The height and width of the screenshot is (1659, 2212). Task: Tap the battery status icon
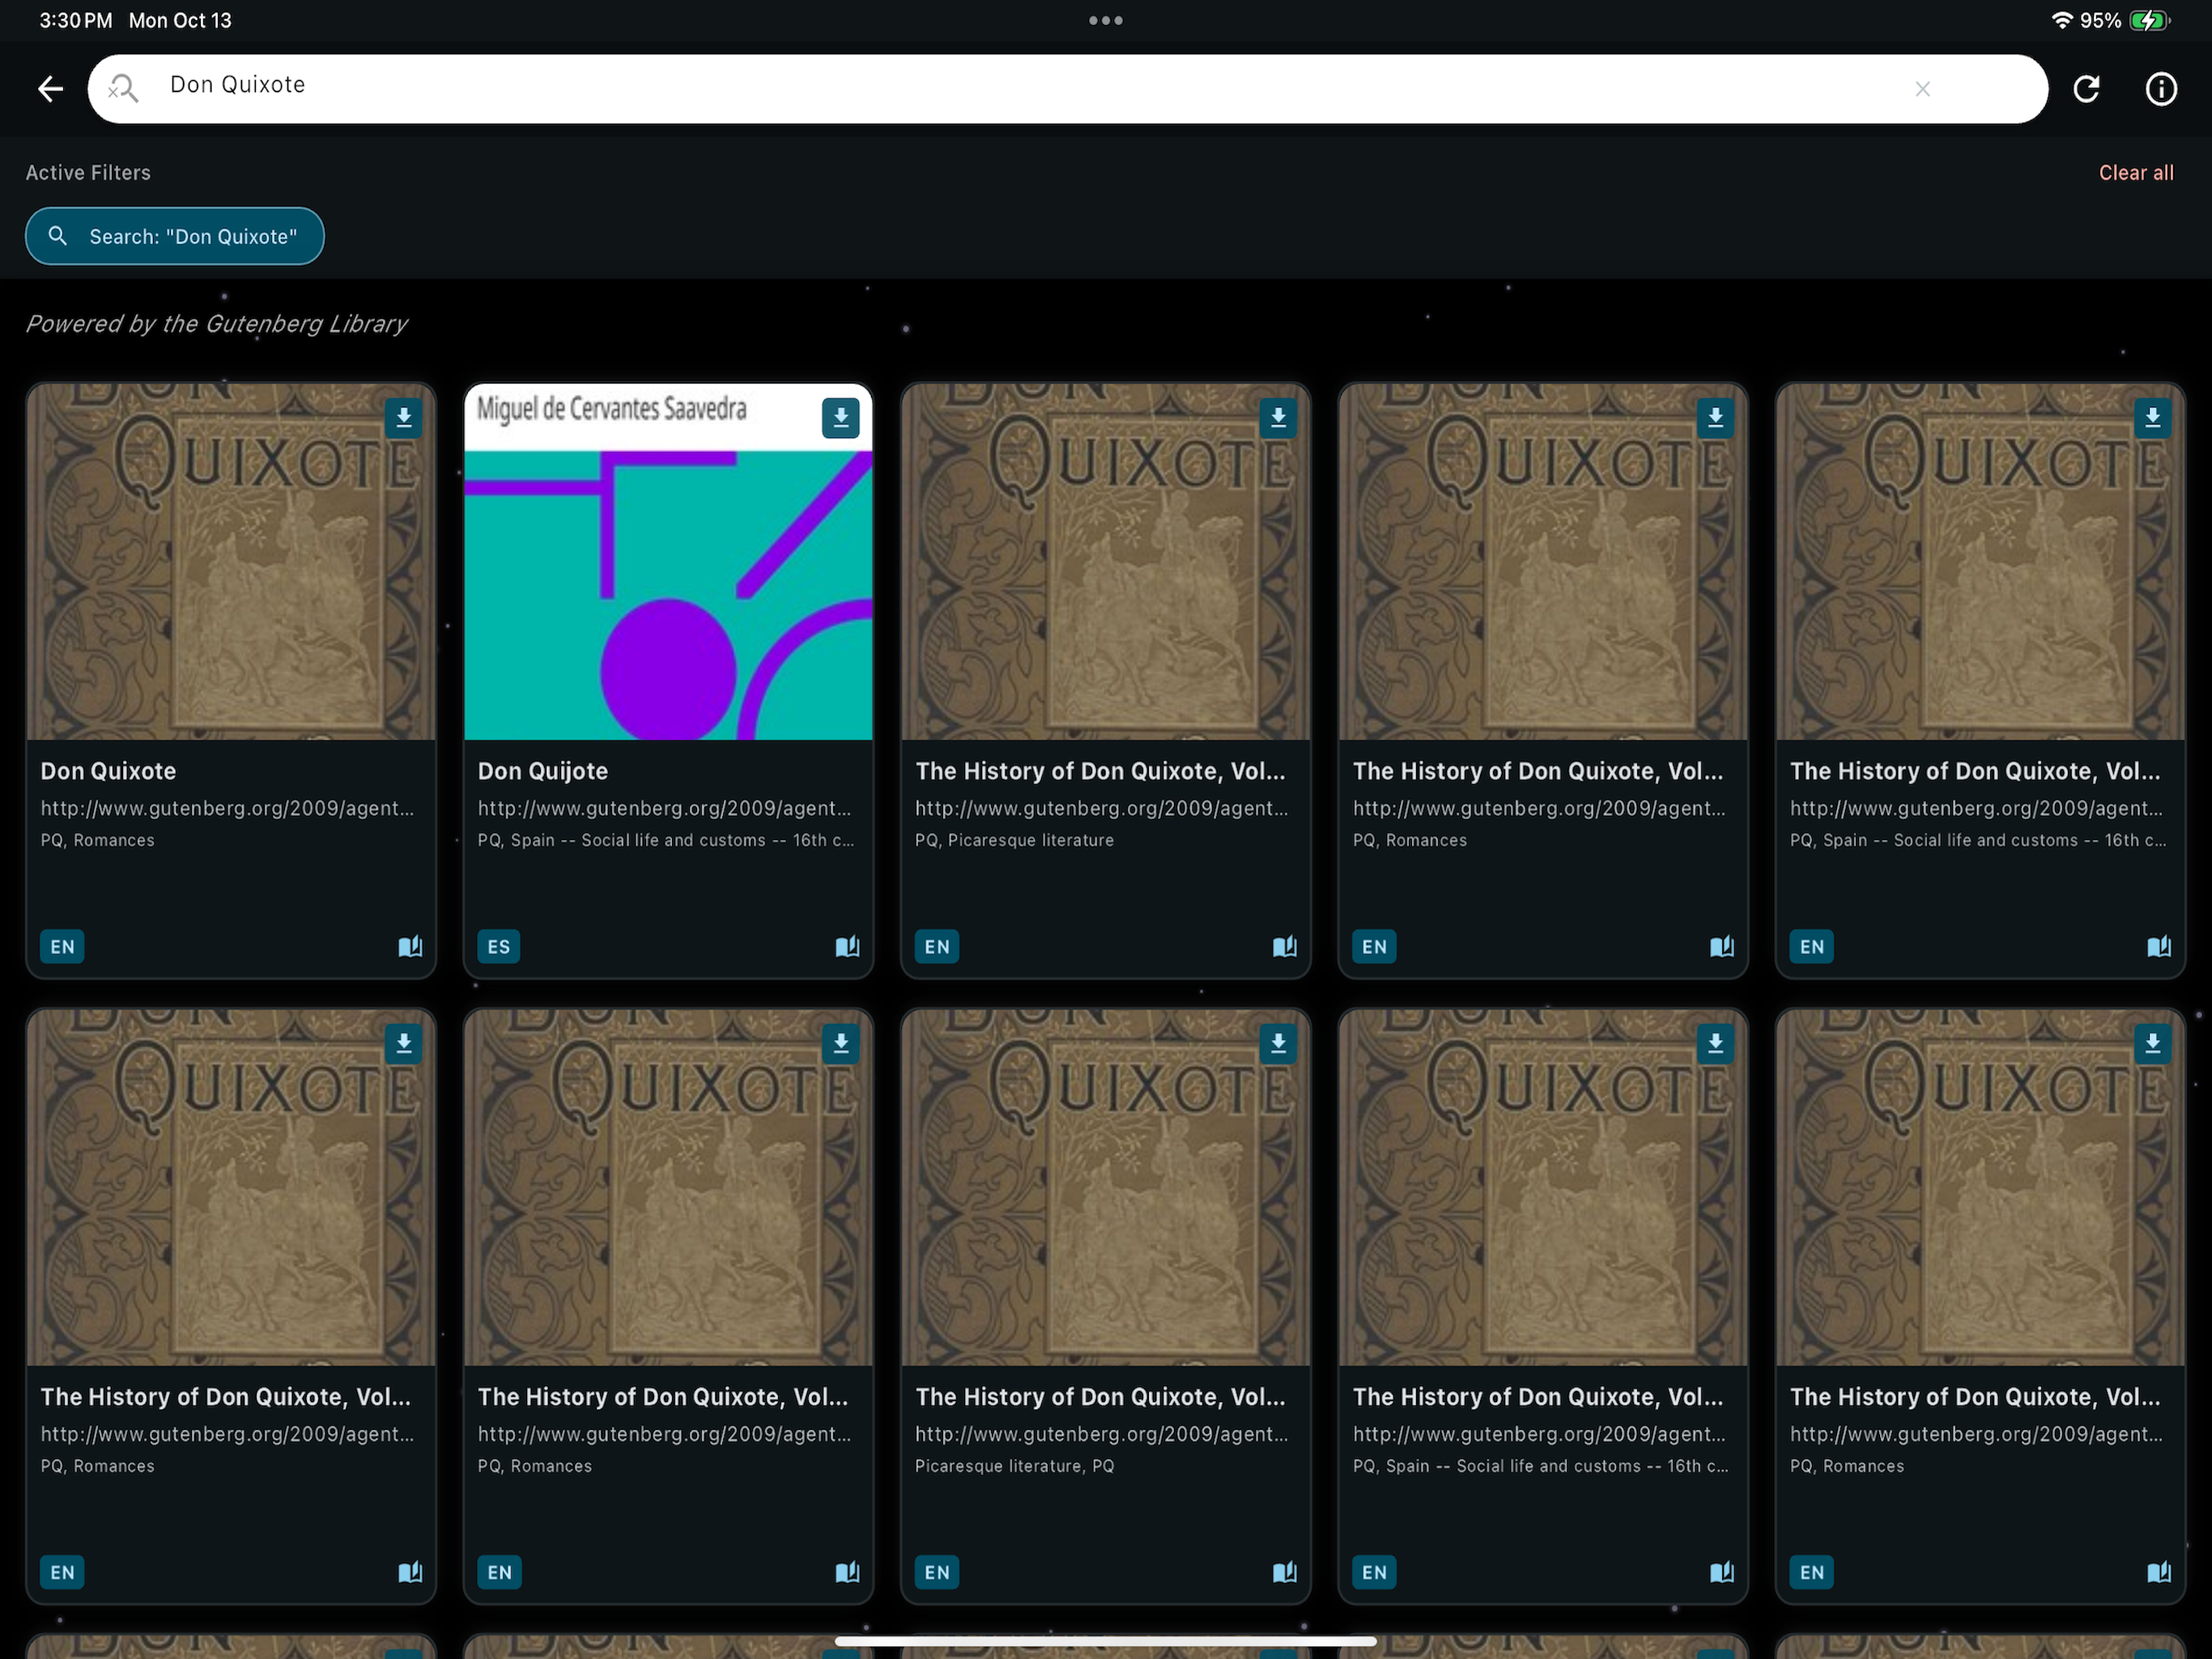[x=2149, y=20]
